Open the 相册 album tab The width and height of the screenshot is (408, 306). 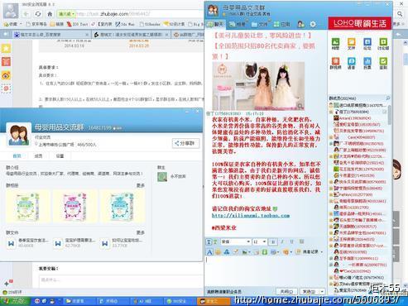238,25
